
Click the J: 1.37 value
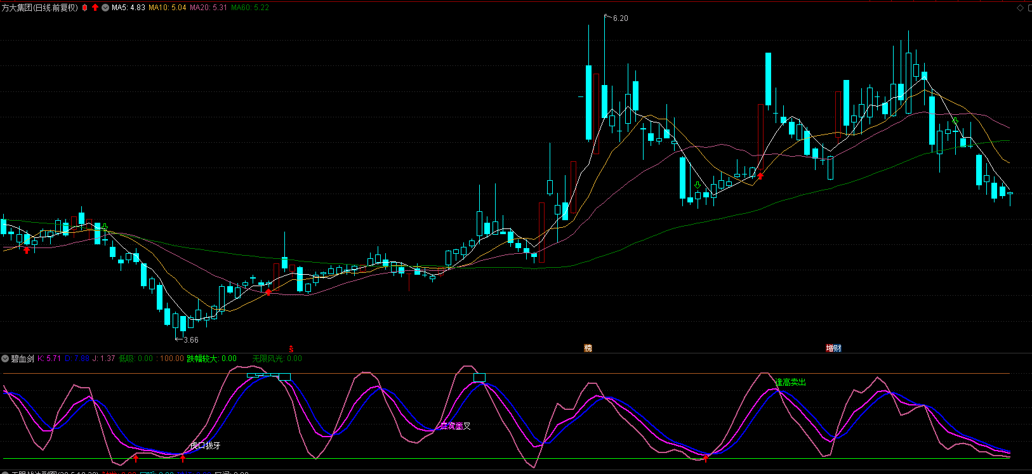(x=104, y=359)
